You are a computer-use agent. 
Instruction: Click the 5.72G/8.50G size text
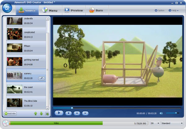[140, 123]
